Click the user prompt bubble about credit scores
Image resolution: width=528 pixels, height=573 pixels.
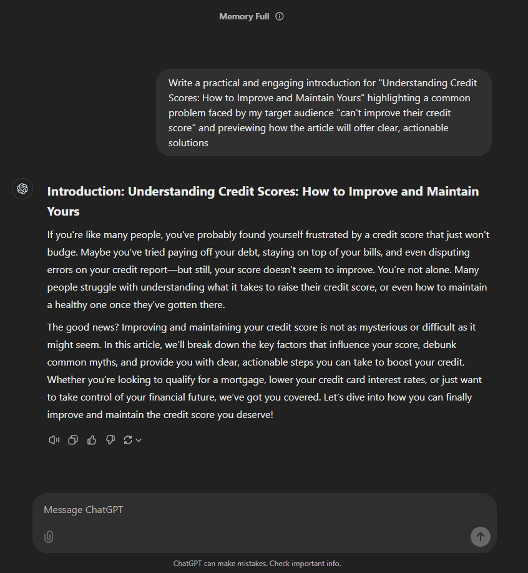point(324,112)
